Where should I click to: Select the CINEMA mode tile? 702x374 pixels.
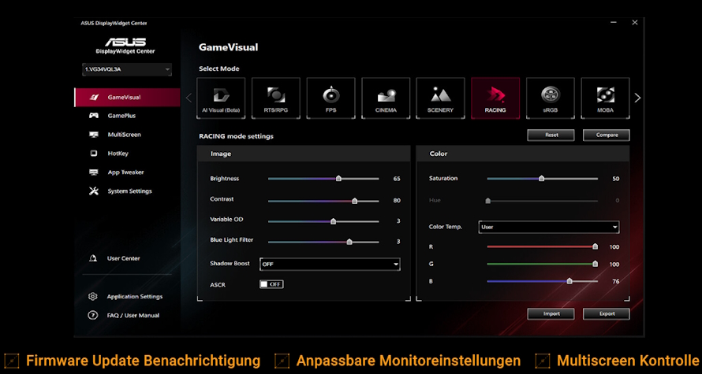pyautogui.click(x=386, y=98)
